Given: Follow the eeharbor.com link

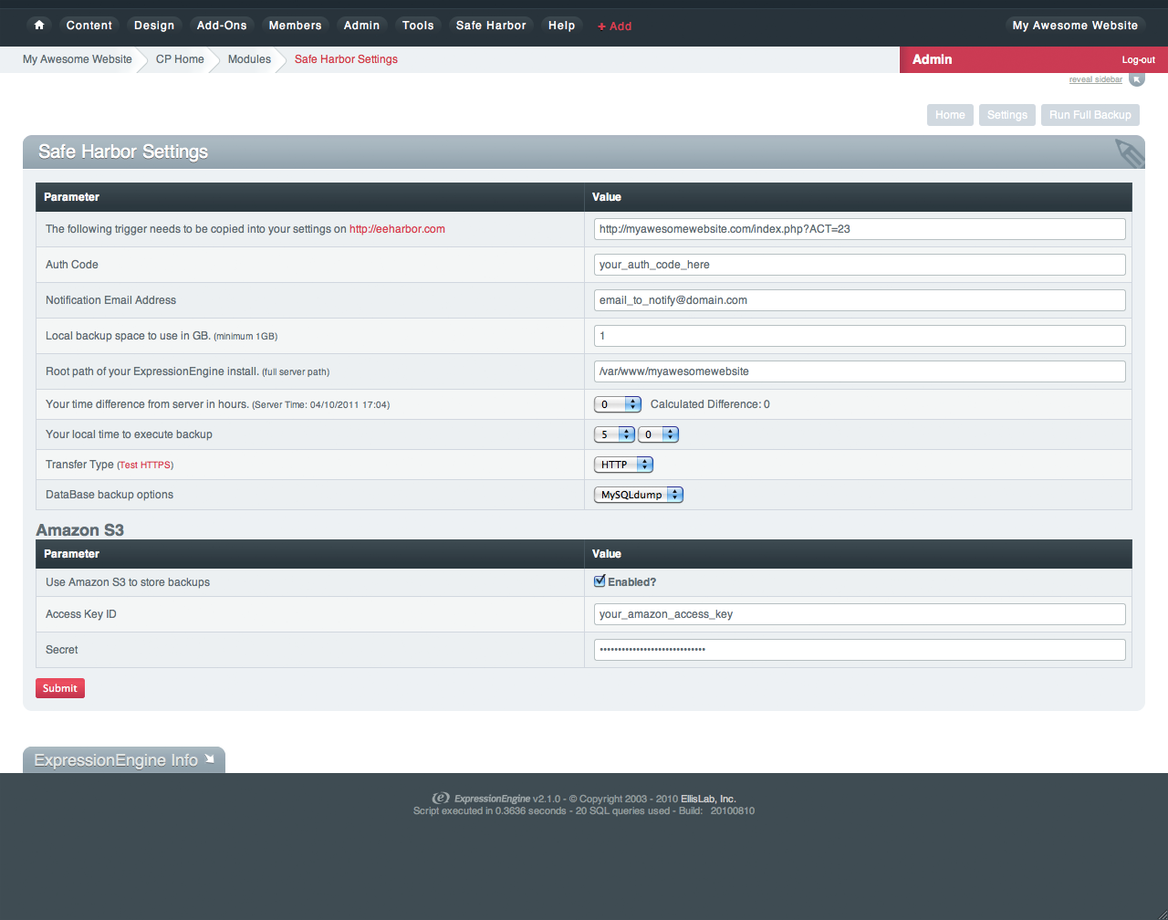Looking at the screenshot, I should (x=397, y=229).
